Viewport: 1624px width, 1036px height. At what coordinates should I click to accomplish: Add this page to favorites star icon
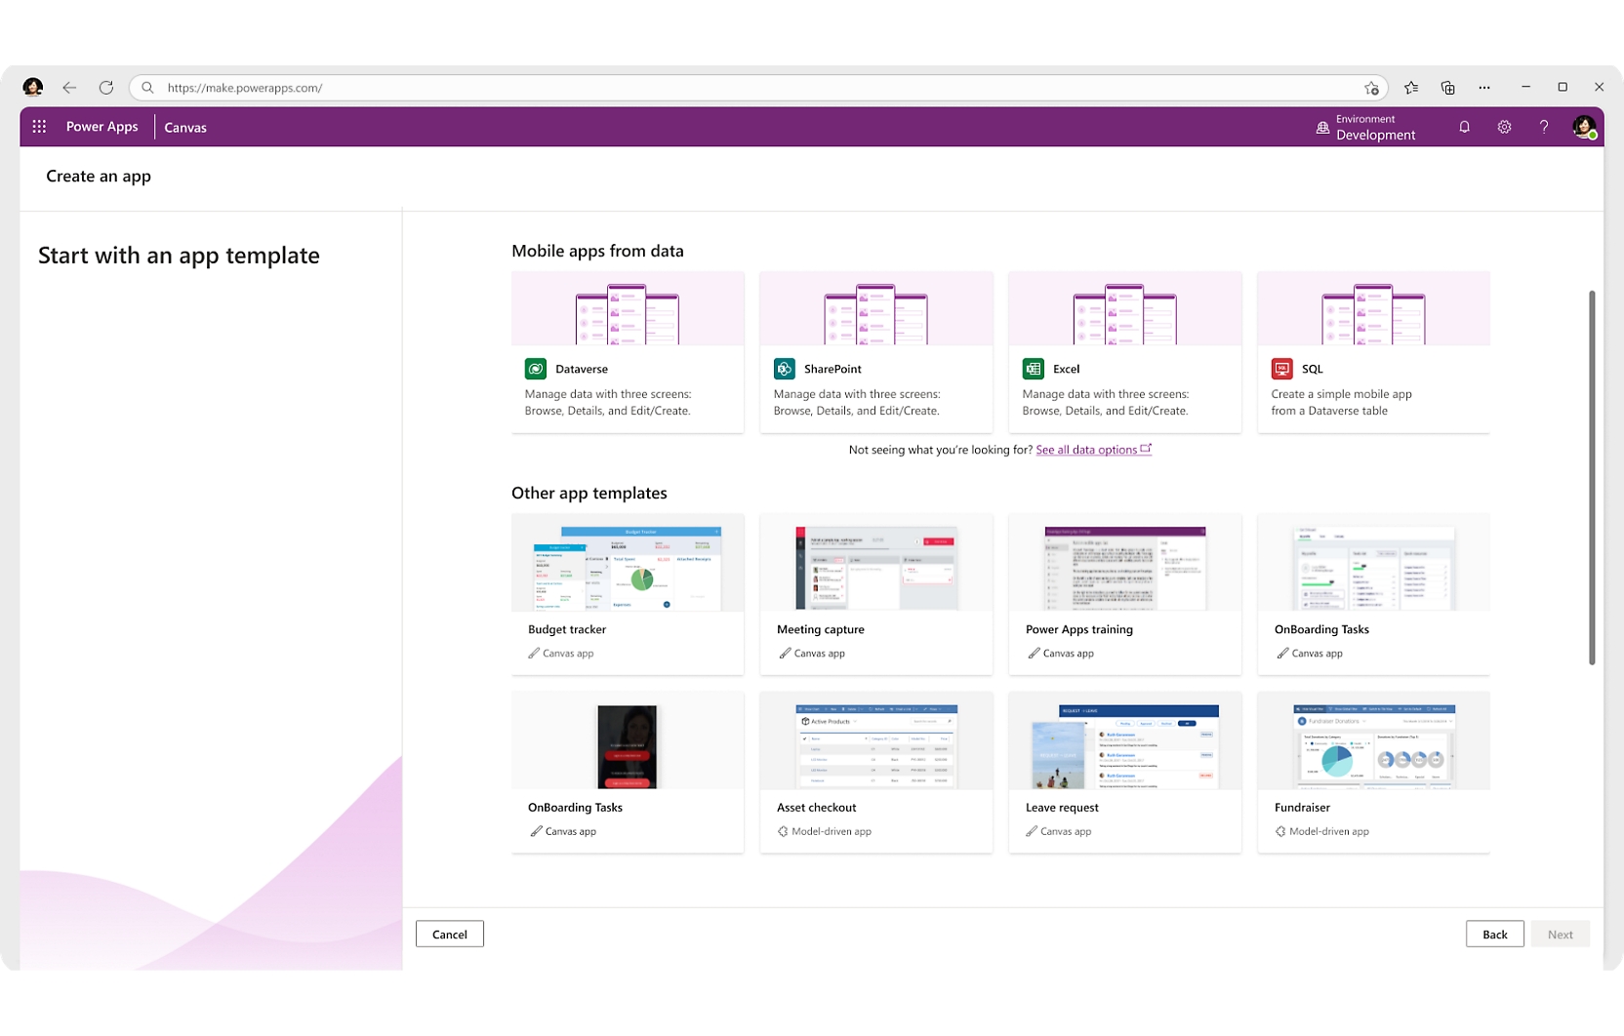[x=1371, y=88]
